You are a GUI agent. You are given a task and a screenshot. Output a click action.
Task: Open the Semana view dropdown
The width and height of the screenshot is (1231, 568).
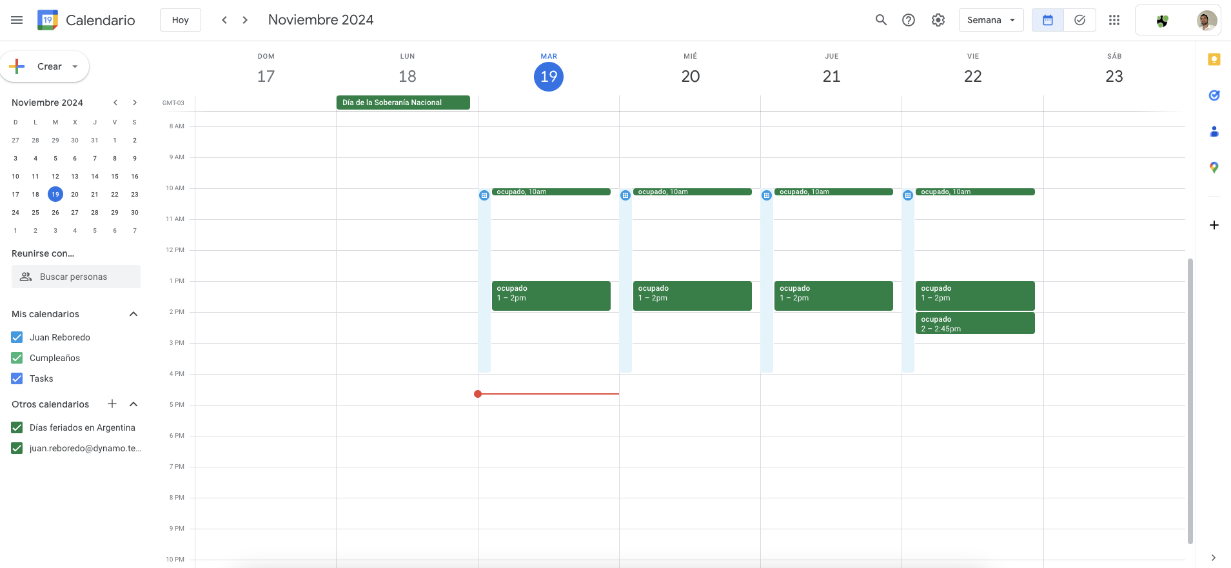[990, 20]
